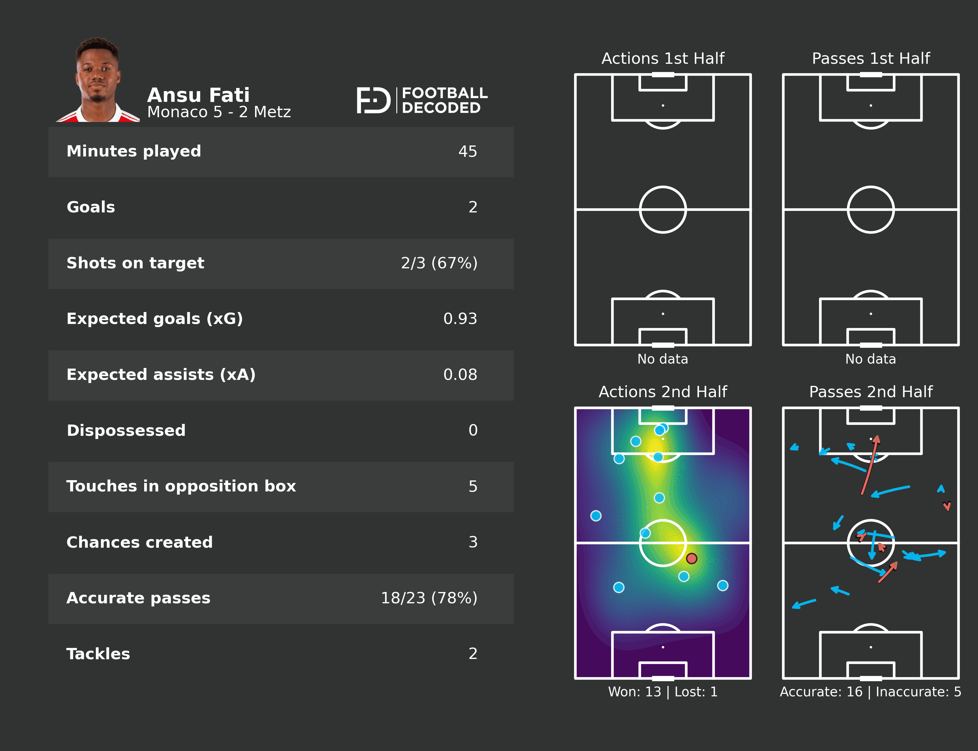Select the red lost-action dot on the heatmap
The height and width of the screenshot is (751, 978).
click(x=691, y=558)
